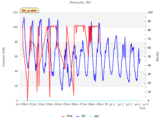Click the 50 value on RH axis
Viewport: 161px width, 121px height.
coord(149,56)
